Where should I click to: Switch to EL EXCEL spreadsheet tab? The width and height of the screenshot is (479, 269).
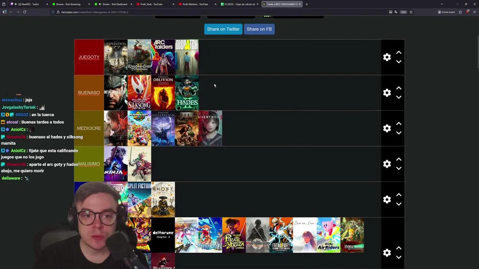click(239, 4)
